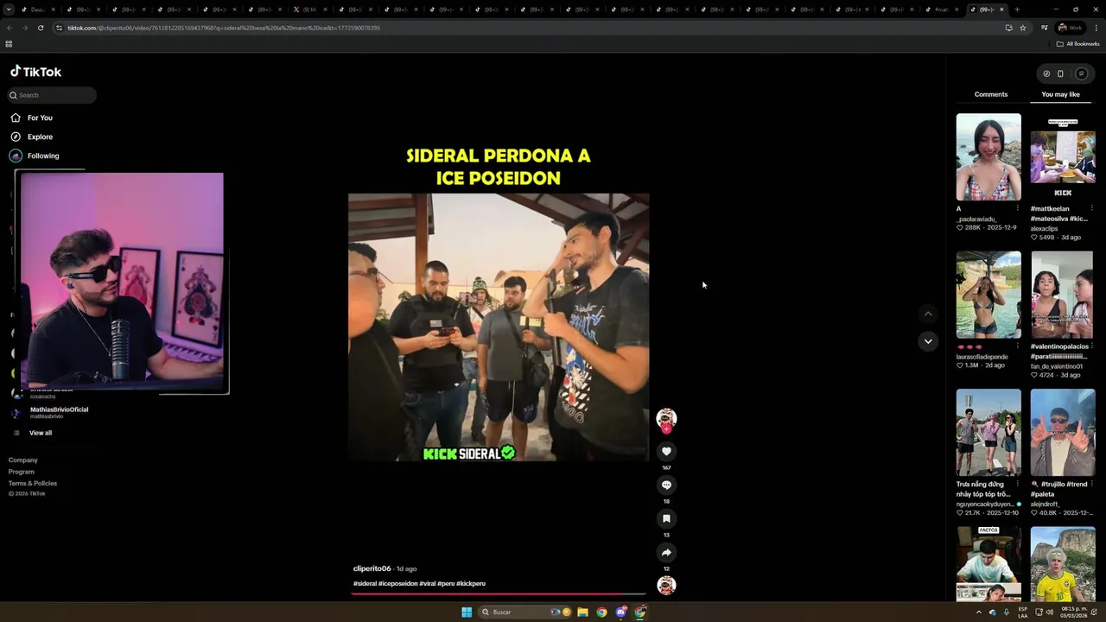
Task: Share the video with arrow icon
Action: tap(666, 552)
